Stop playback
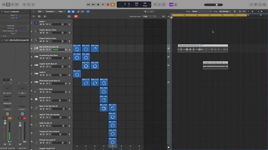The image size is (268, 150). pyautogui.click(x=98, y=5)
